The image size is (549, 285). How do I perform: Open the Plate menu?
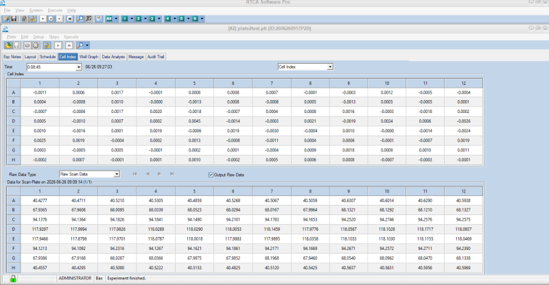(x=11, y=37)
